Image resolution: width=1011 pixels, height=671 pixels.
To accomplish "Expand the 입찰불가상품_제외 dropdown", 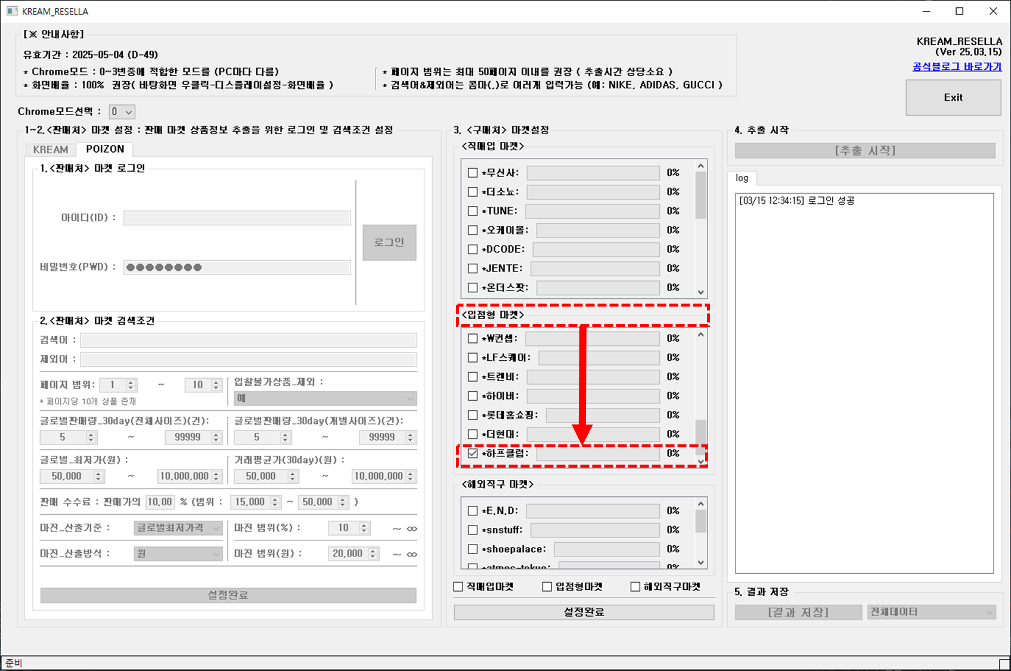I will pos(325,398).
